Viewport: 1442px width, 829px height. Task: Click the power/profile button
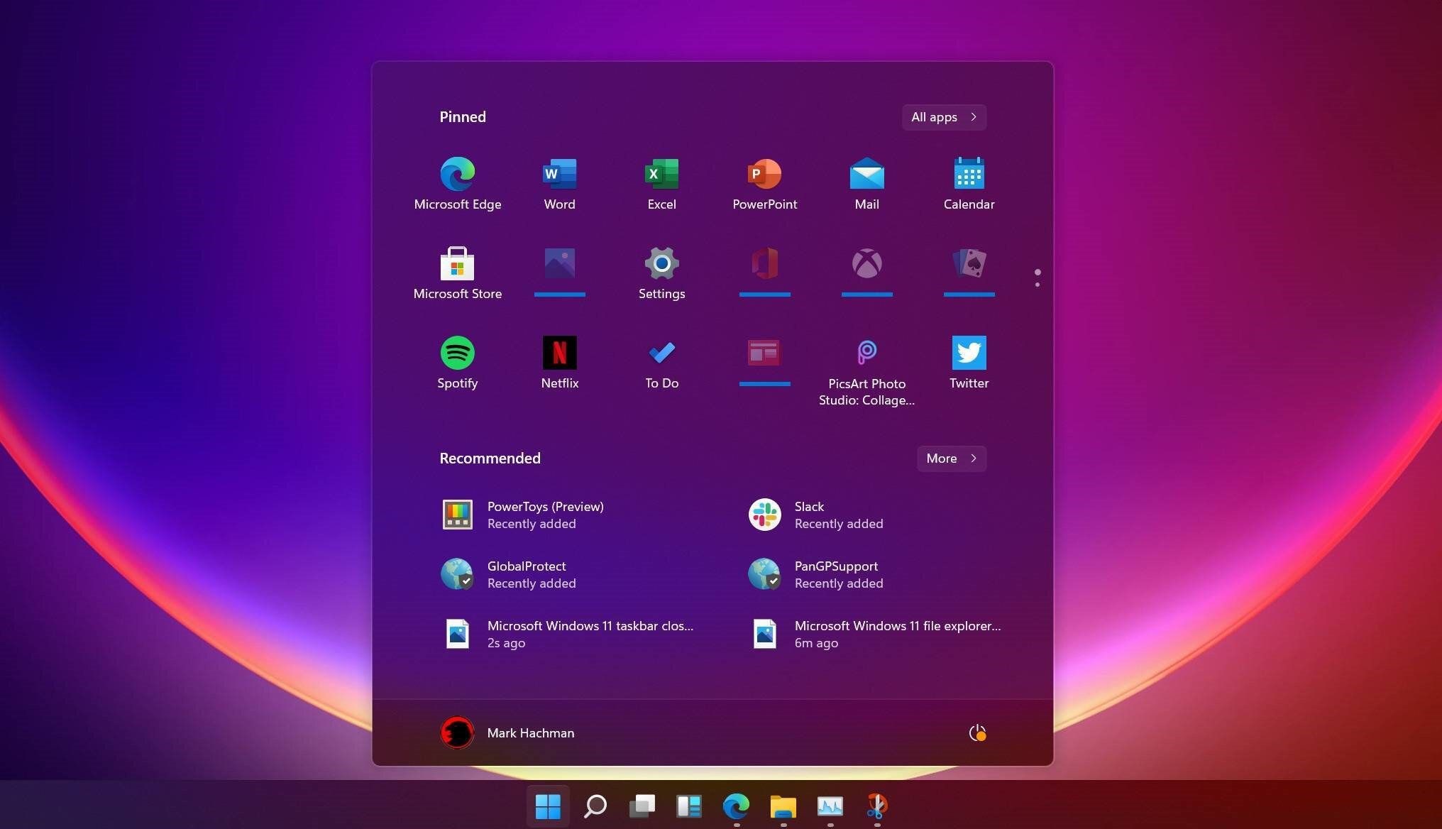(976, 732)
